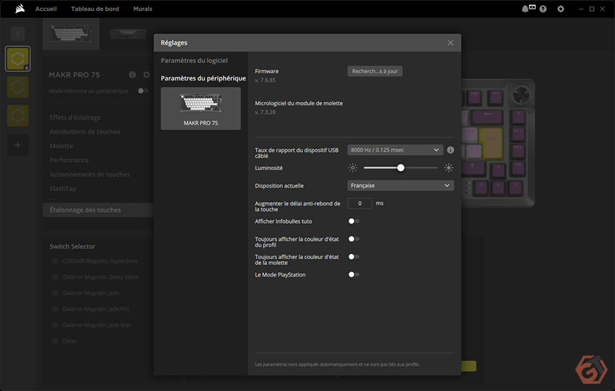Toggle Afficher Infobulles tuto

(x=354, y=222)
